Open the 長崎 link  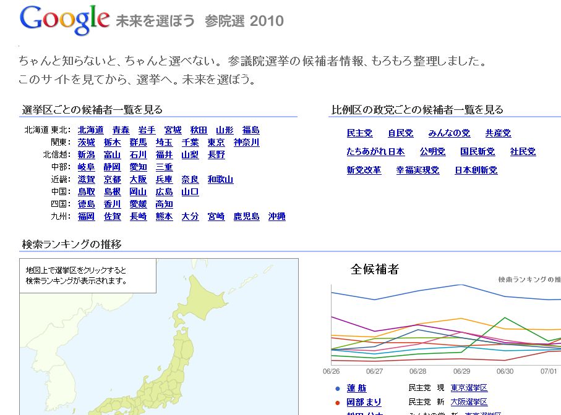click(138, 216)
